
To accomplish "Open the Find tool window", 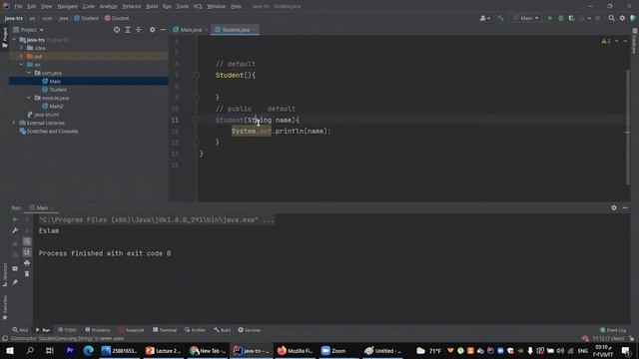I will [x=20, y=330].
